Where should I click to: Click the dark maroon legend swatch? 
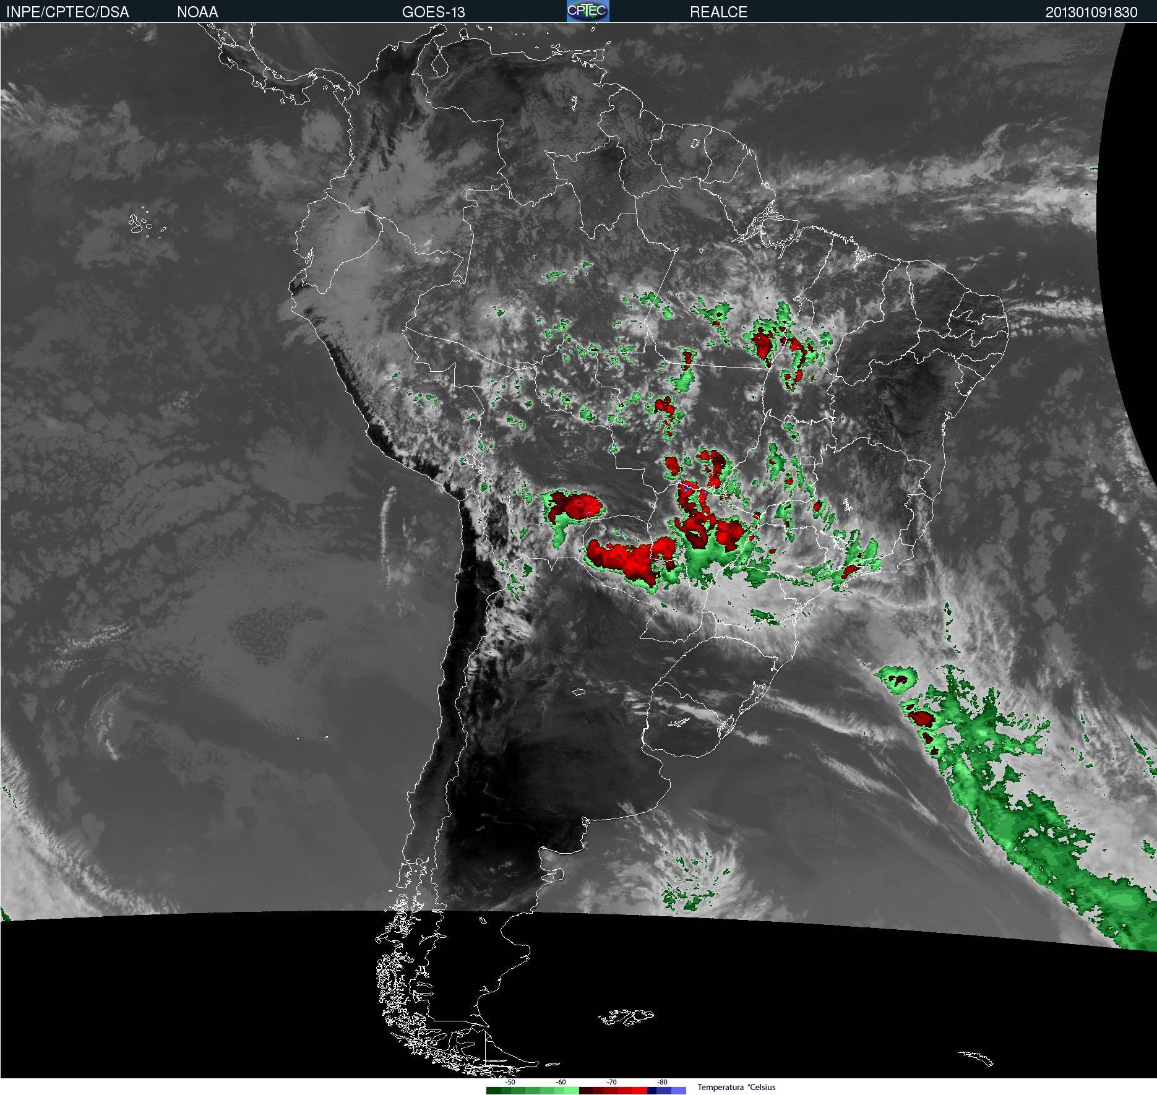pyautogui.click(x=586, y=1091)
